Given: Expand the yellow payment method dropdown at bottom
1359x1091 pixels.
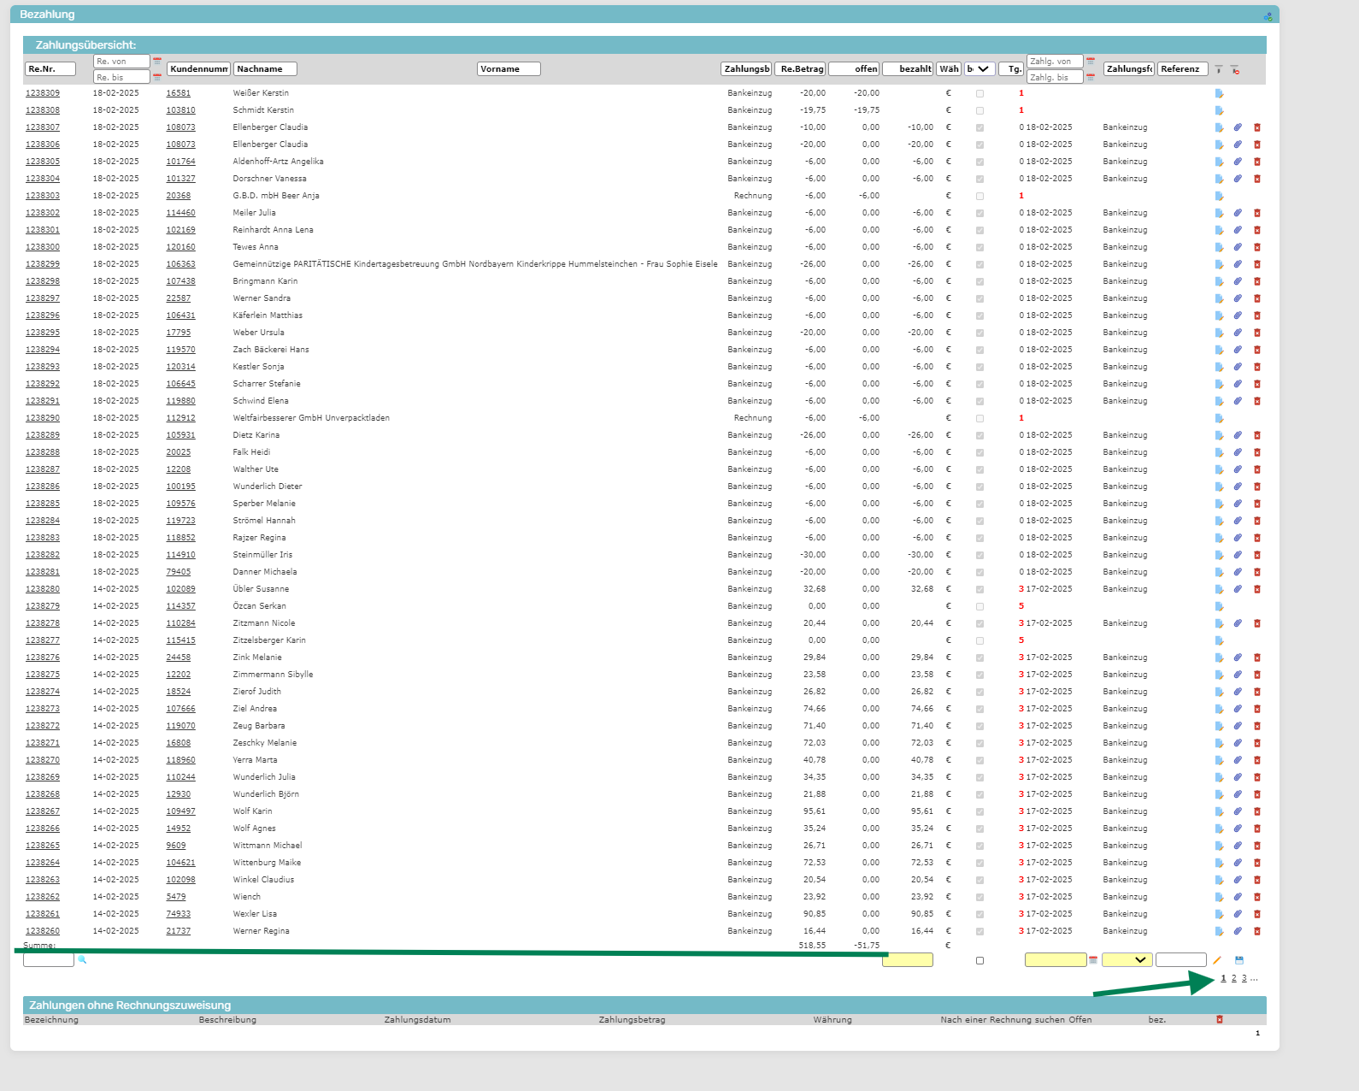Looking at the screenshot, I should point(1127,960).
